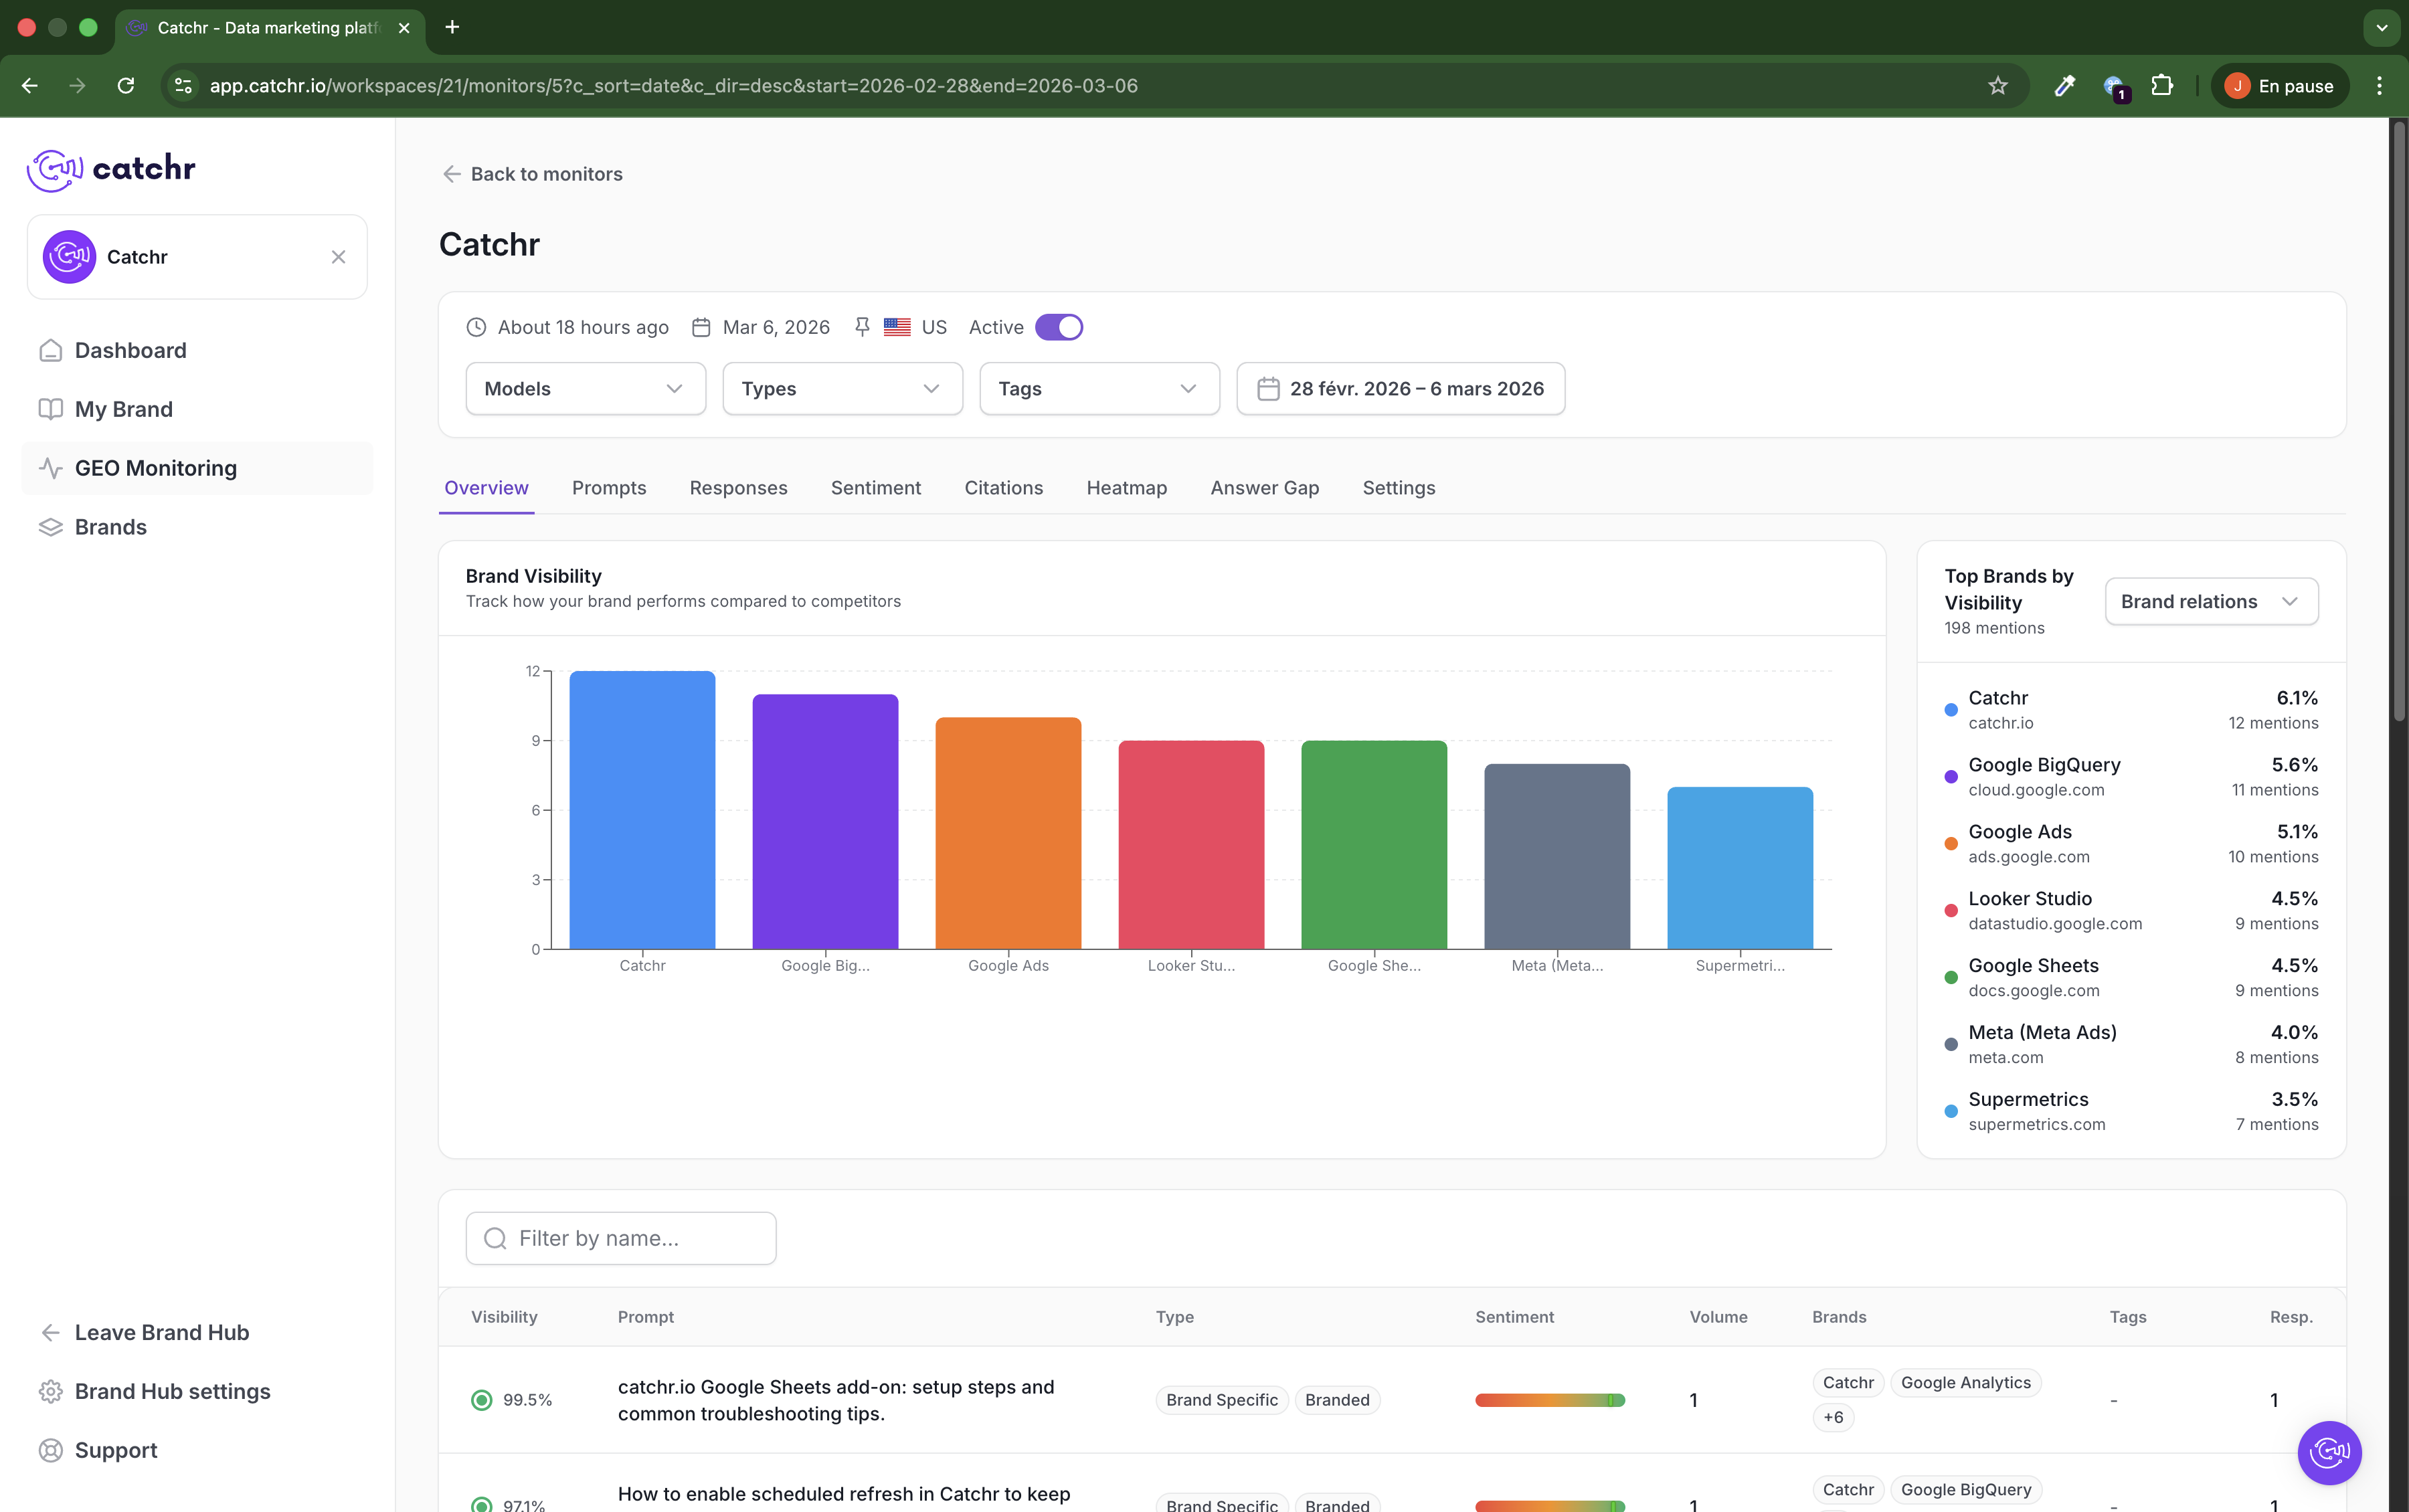Open the floating Catchr chat bubble
This screenshot has height=1512, width=2409.
(x=2329, y=1452)
